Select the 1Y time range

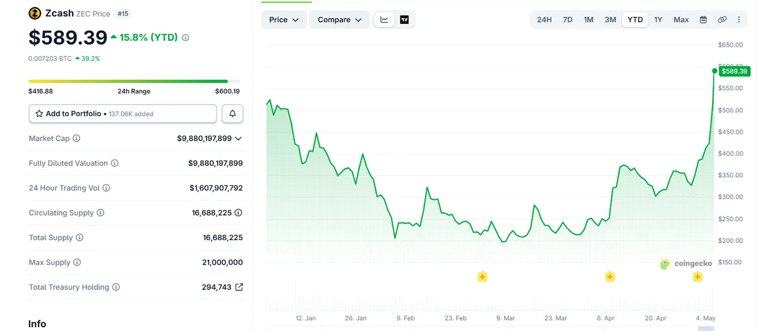click(x=658, y=20)
